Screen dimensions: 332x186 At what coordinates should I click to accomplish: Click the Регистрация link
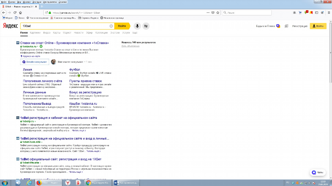(300, 26)
